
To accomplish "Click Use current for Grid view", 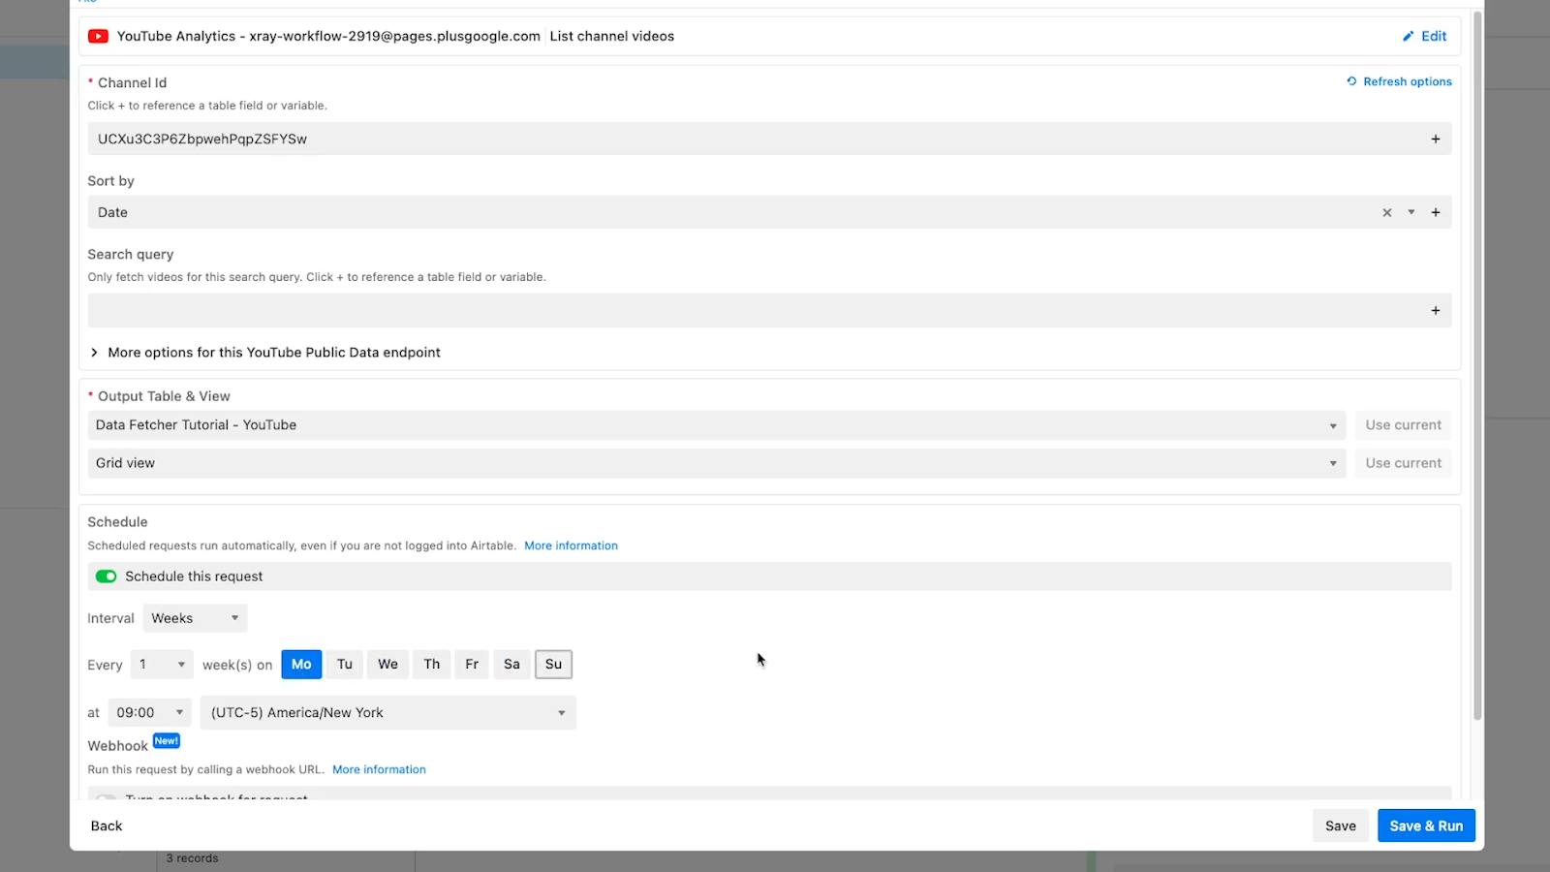I will click(x=1403, y=463).
